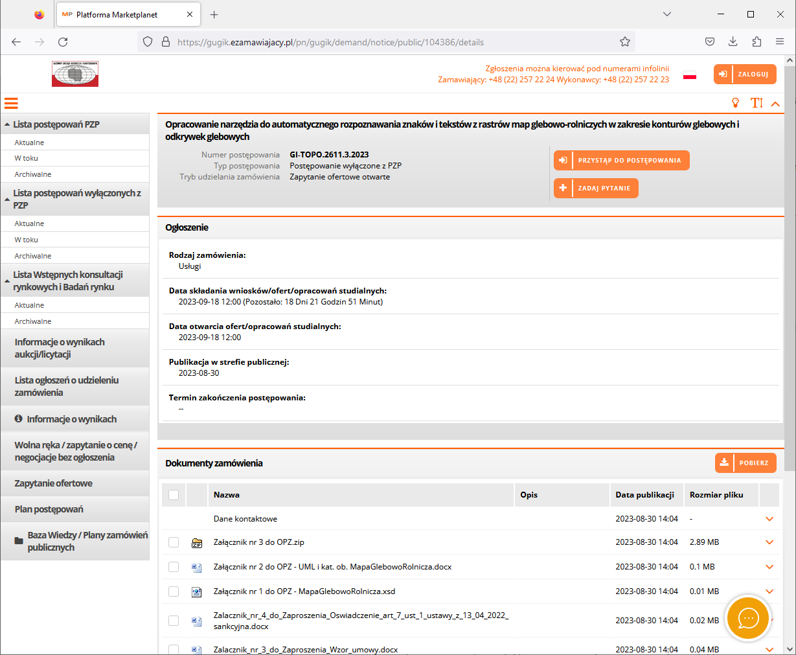Open the Plan postępowań menu item
Image resolution: width=796 pixels, height=655 pixels.
(x=49, y=509)
